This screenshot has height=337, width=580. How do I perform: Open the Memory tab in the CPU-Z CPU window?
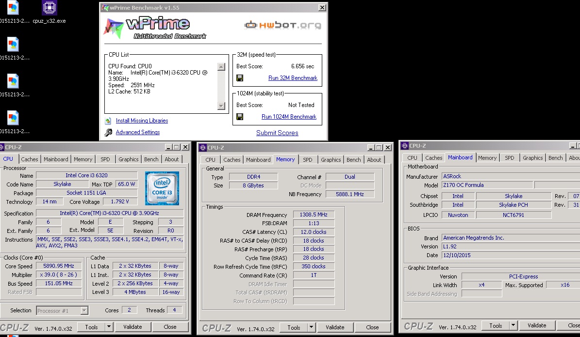[83, 159]
